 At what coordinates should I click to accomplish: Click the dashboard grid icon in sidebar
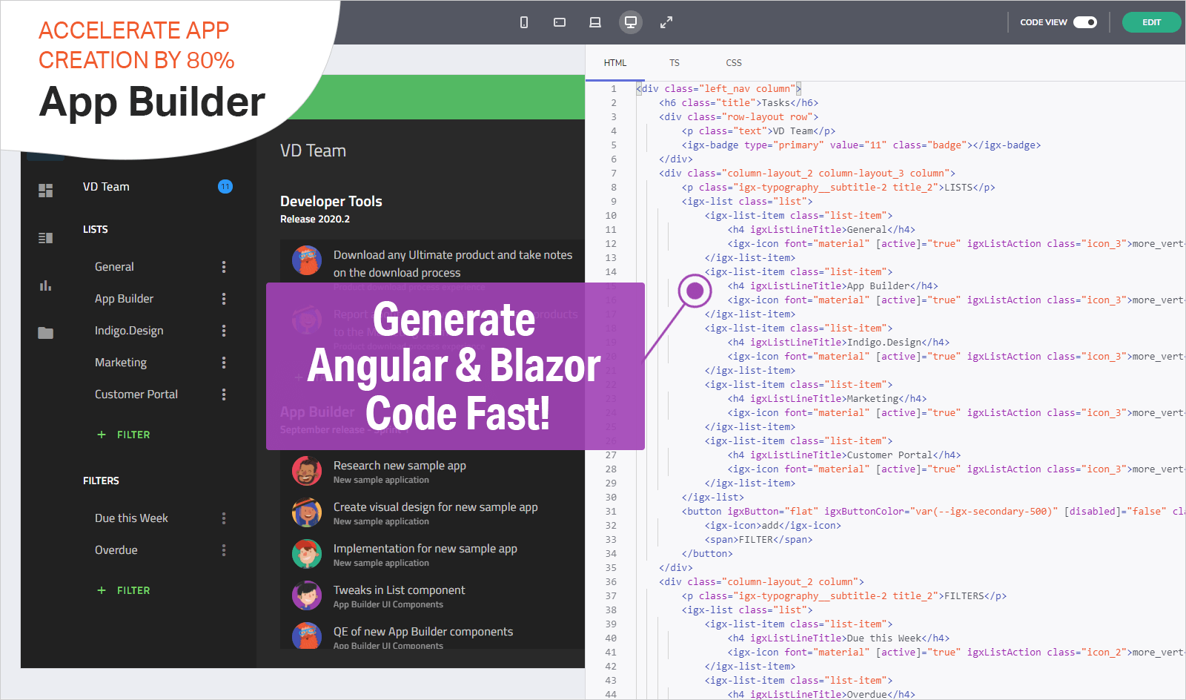pyautogui.click(x=46, y=191)
